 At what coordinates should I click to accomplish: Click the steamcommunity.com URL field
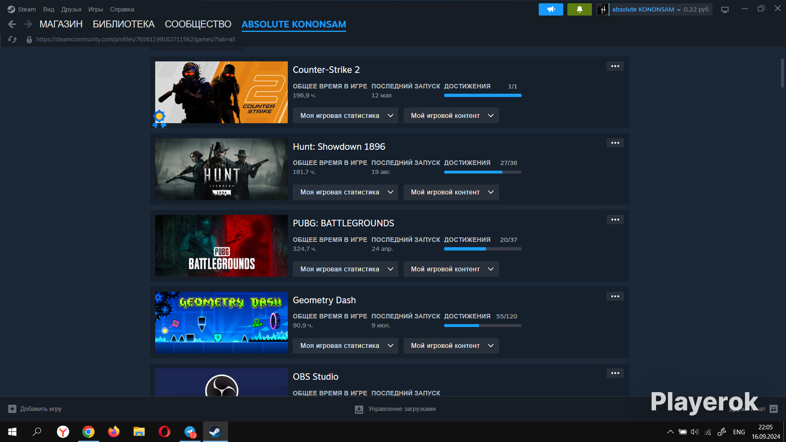coord(136,39)
